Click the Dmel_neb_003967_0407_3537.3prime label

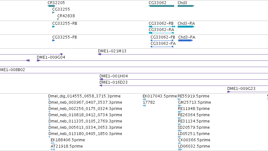tap(85, 102)
